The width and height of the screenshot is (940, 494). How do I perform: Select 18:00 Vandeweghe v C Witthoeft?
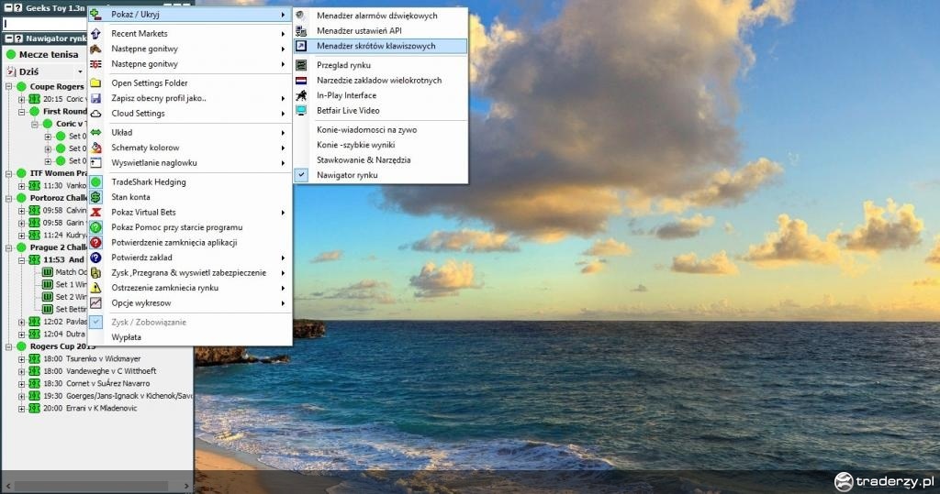[x=99, y=371]
